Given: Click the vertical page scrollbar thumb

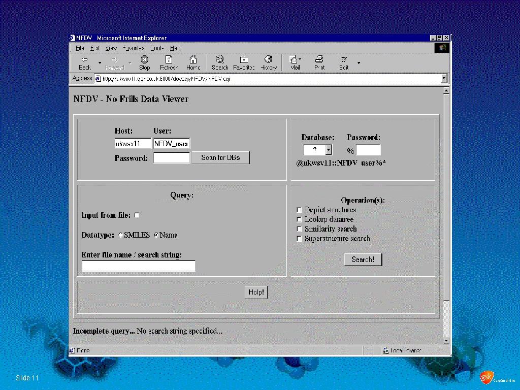Looking at the screenshot, I should (446, 198).
